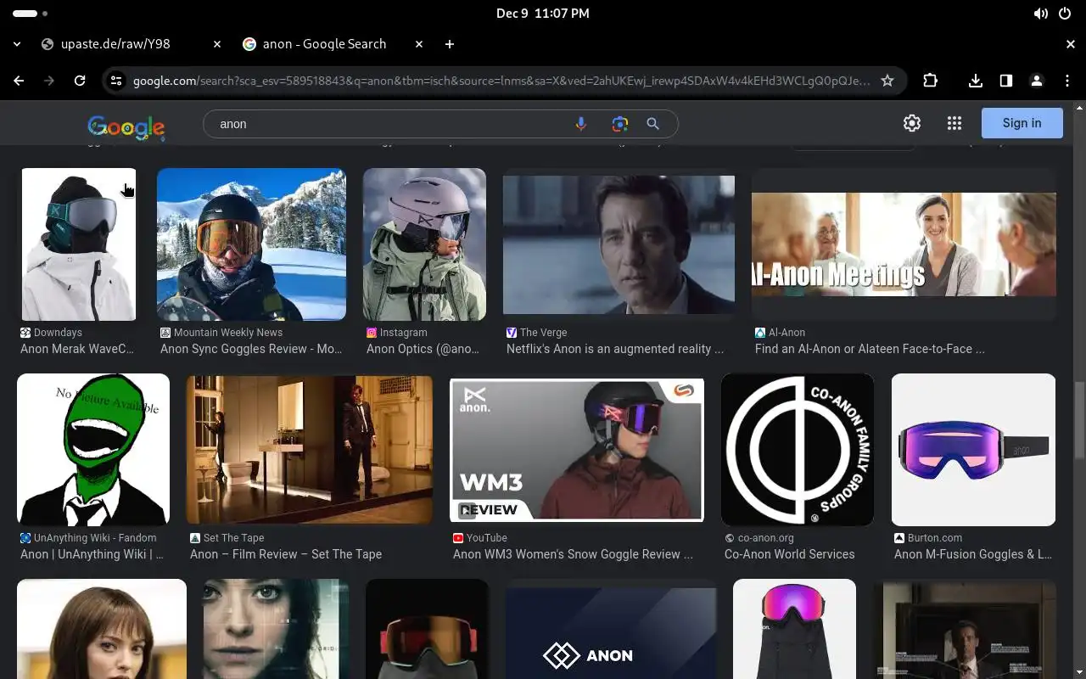
Task: Click the 'The Verge' source label
Action: [544, 333]
